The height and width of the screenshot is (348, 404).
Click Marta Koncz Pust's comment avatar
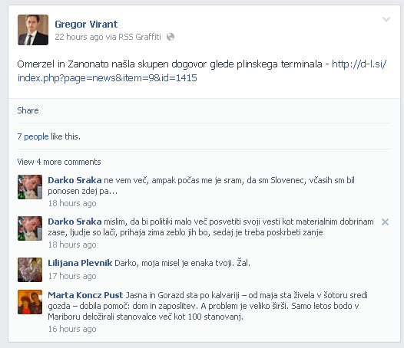click(30, 302)
